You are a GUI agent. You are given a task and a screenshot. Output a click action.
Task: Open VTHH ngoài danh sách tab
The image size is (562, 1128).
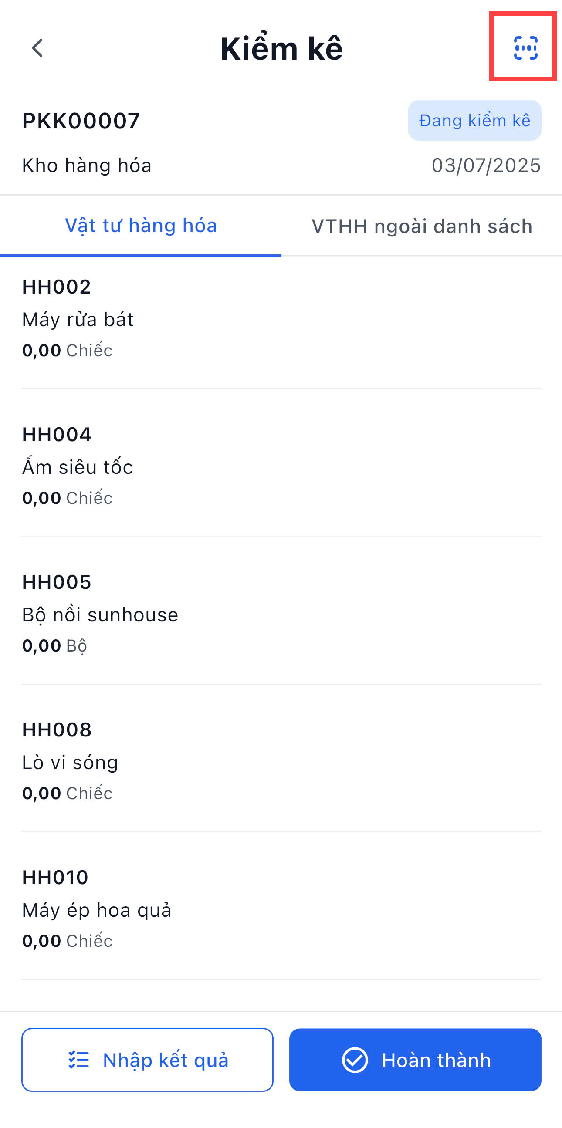tap(421, 226)
